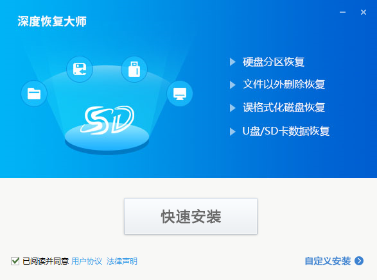Click the circled arrow next to 自定义安装
377x280 pixels.
359,261
